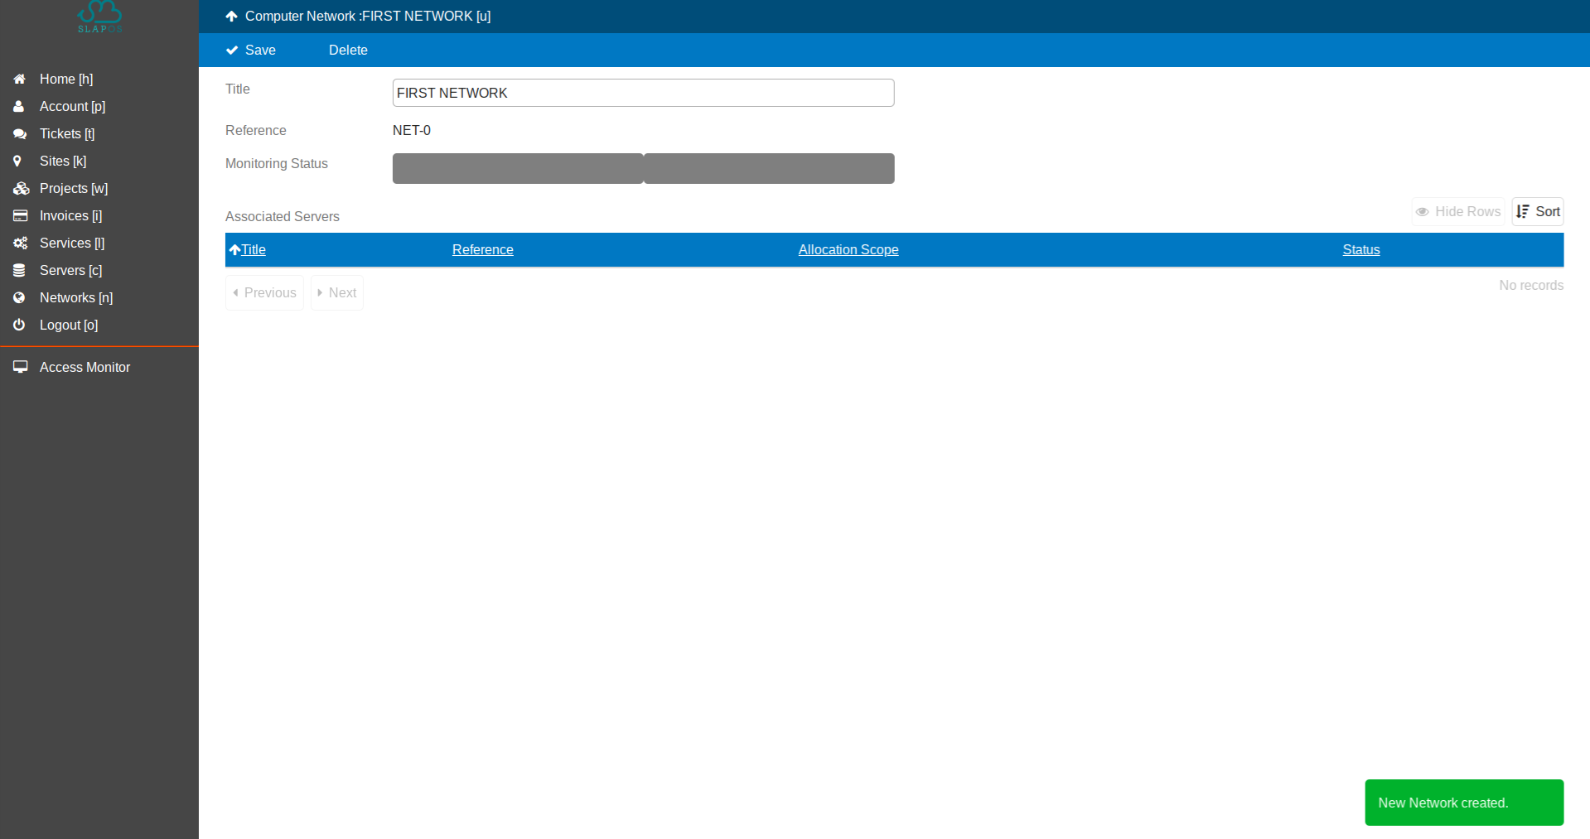Delete the network via Delete button

[x=348, y=51]
